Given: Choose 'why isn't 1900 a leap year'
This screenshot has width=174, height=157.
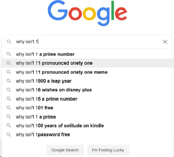Looking at the screenshot, I should pyautogui.click(x=88, y=81).
